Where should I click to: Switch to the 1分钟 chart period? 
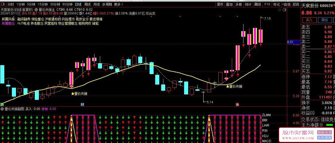(20, 4)
